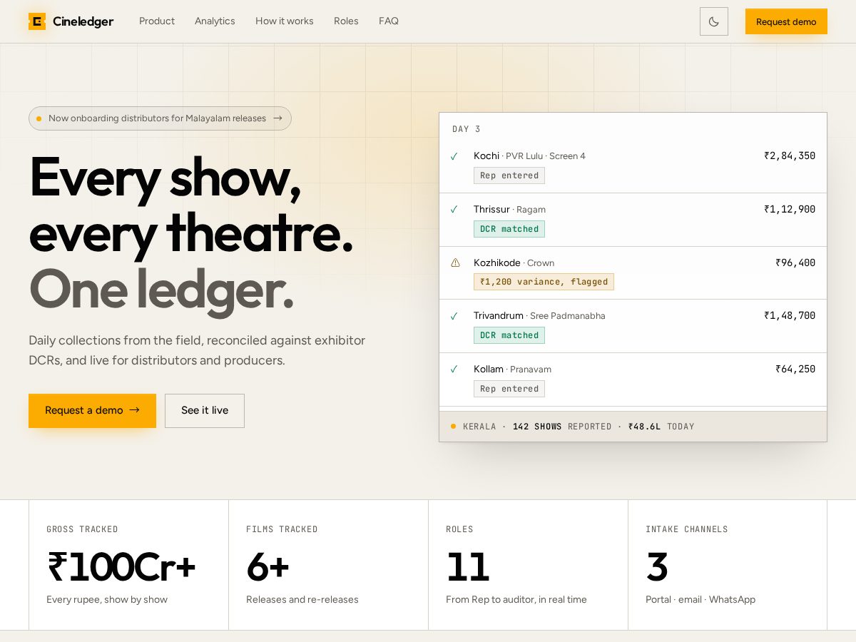Screen dimensions: 856x642
Task: Click the 6+ films tracked stat
Action: [267, 567]
